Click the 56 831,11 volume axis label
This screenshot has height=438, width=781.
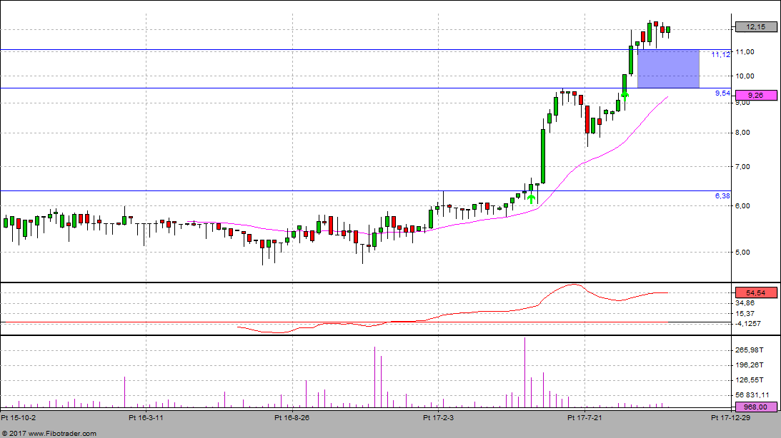pos(752,395)
